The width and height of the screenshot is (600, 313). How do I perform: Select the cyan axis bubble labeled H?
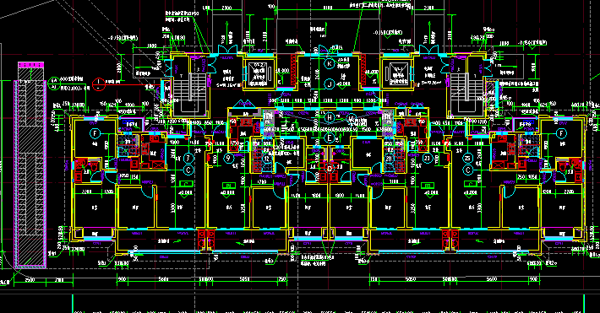[x=330, y=118]
